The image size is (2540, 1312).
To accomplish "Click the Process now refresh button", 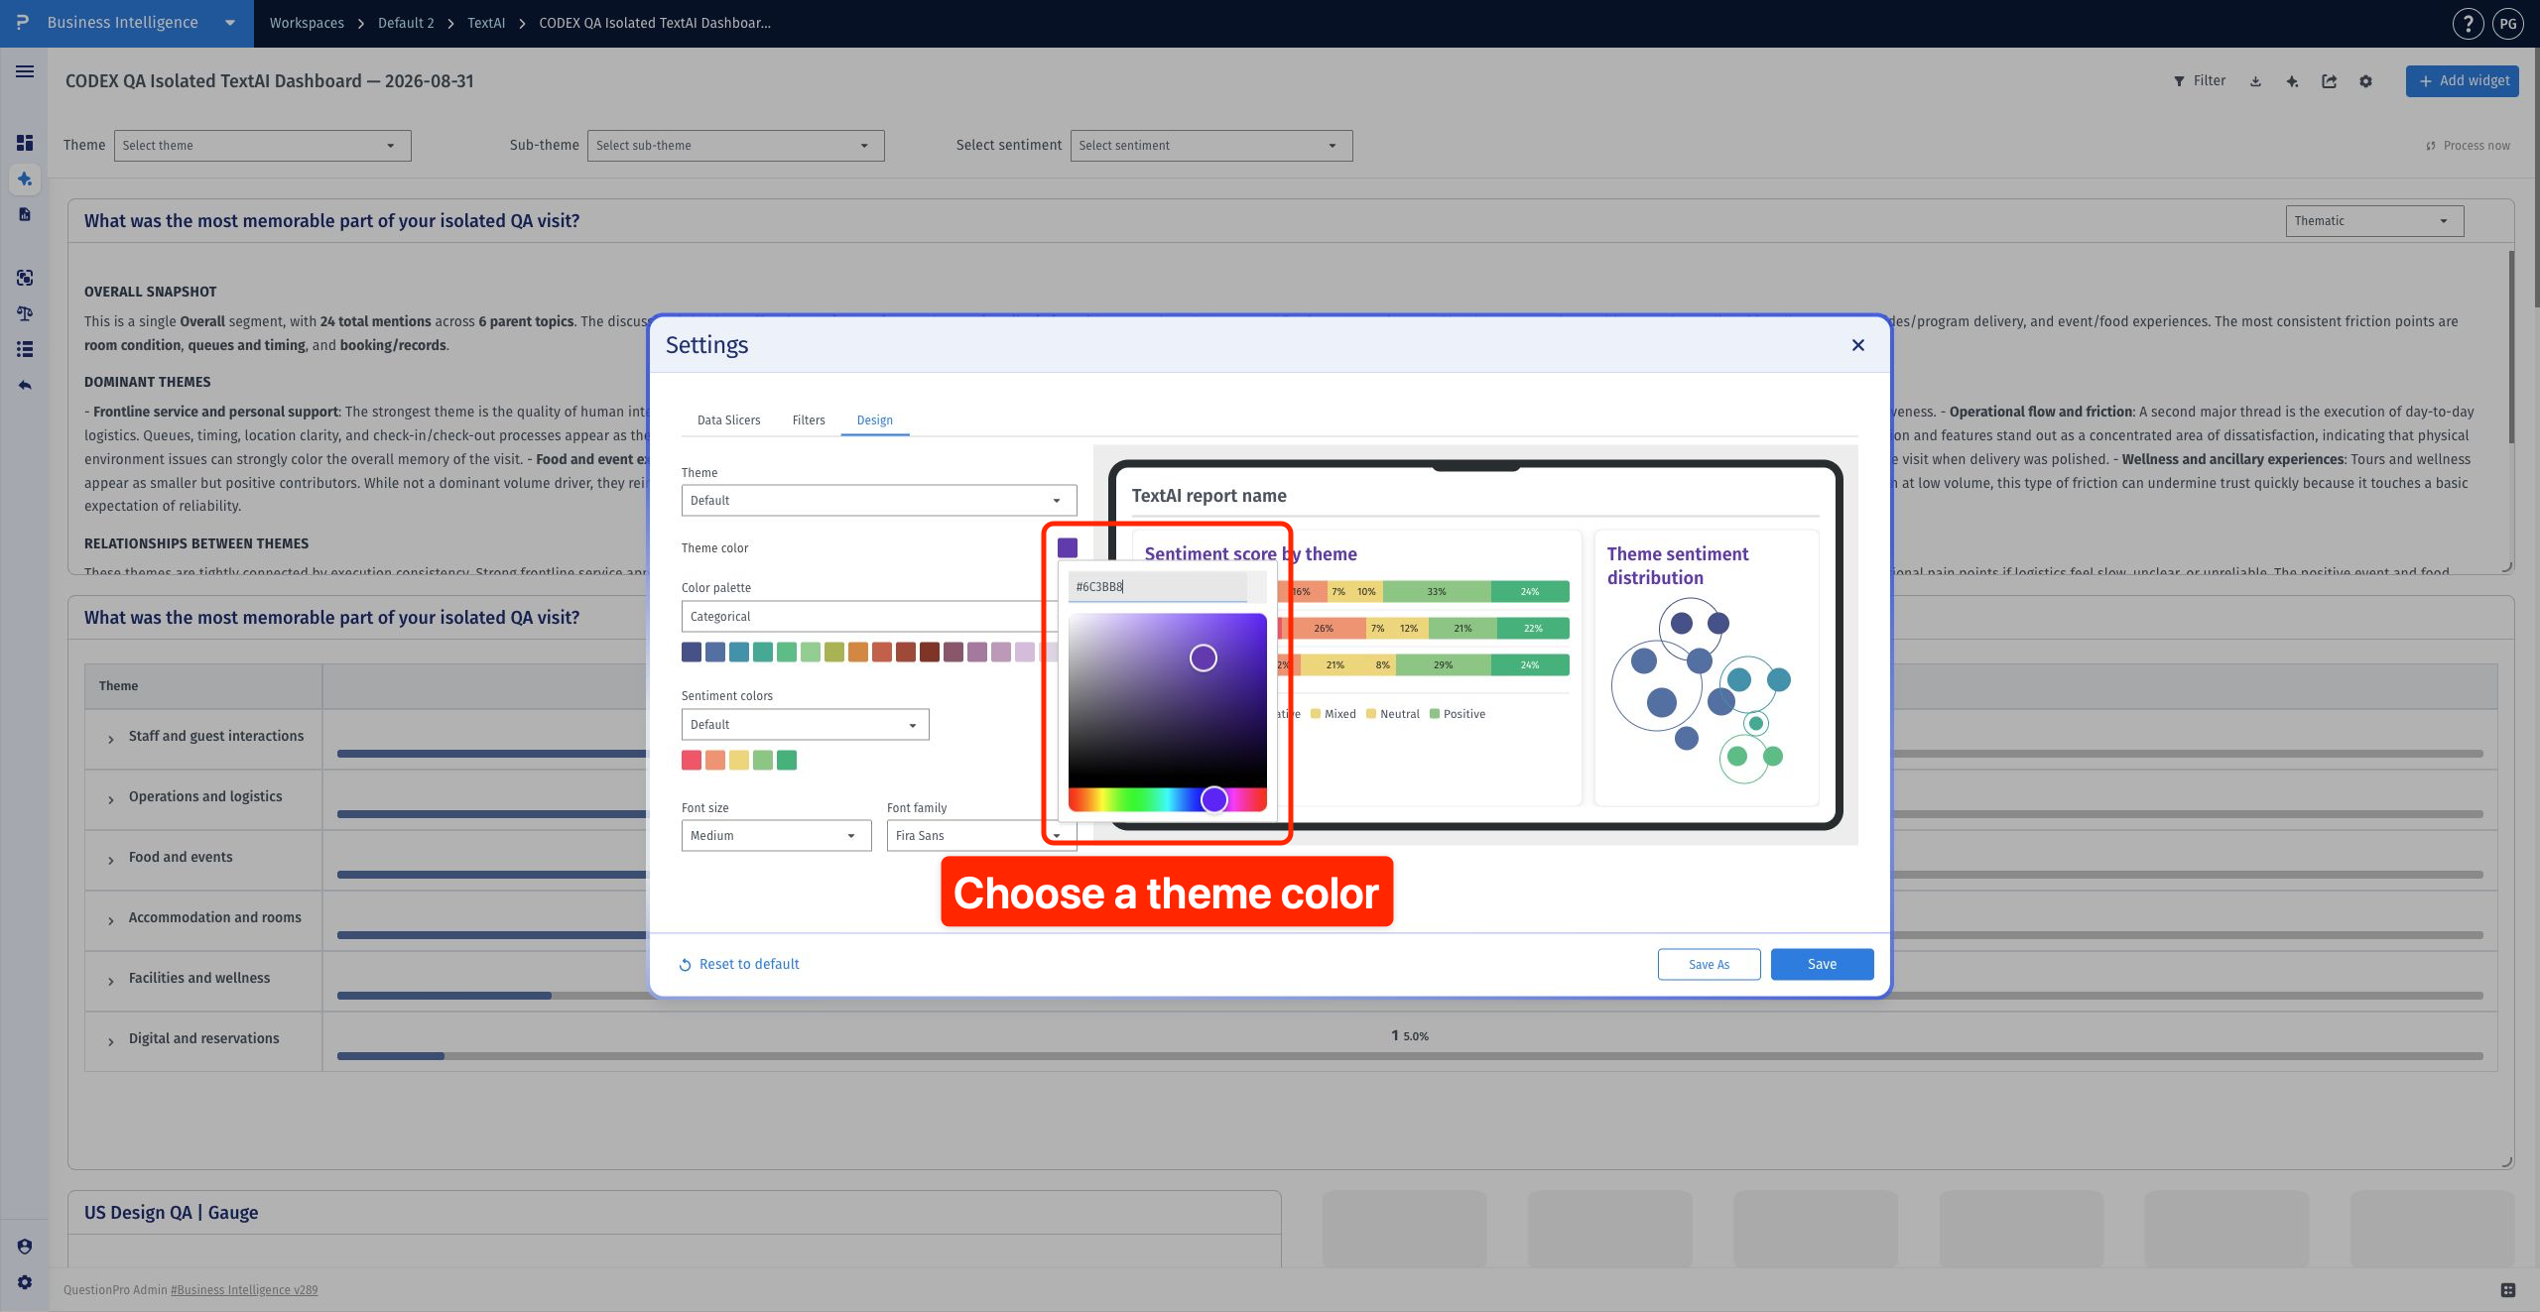I will [x=2468, y=146].
